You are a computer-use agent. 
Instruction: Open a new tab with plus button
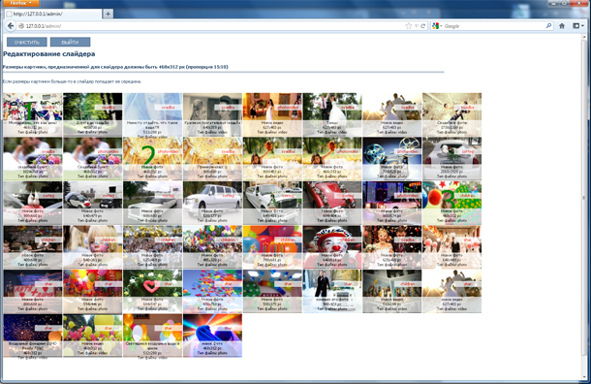(108, 14)
